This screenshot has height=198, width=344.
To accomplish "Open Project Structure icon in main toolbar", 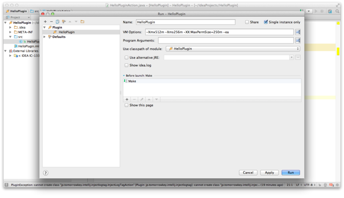I will click(x=330, y=11).
